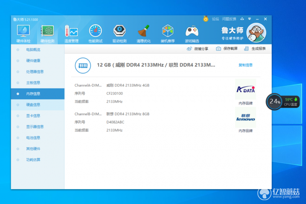Screen dimensions: 306x204
Task: Click the ChannelA-DIM... label
Action: coord(88,85)
